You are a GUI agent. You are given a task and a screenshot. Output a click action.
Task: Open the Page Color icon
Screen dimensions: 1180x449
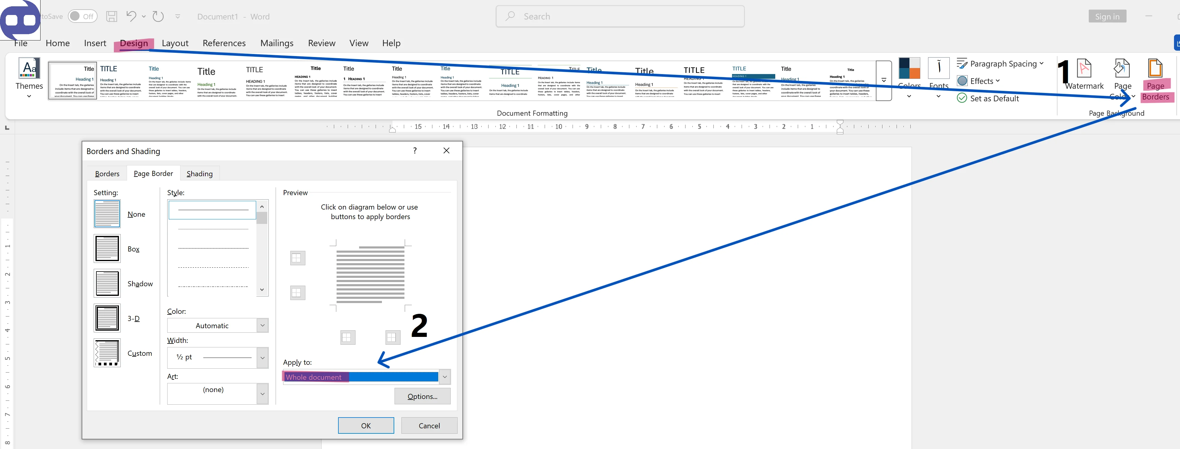coord(1122,69)
